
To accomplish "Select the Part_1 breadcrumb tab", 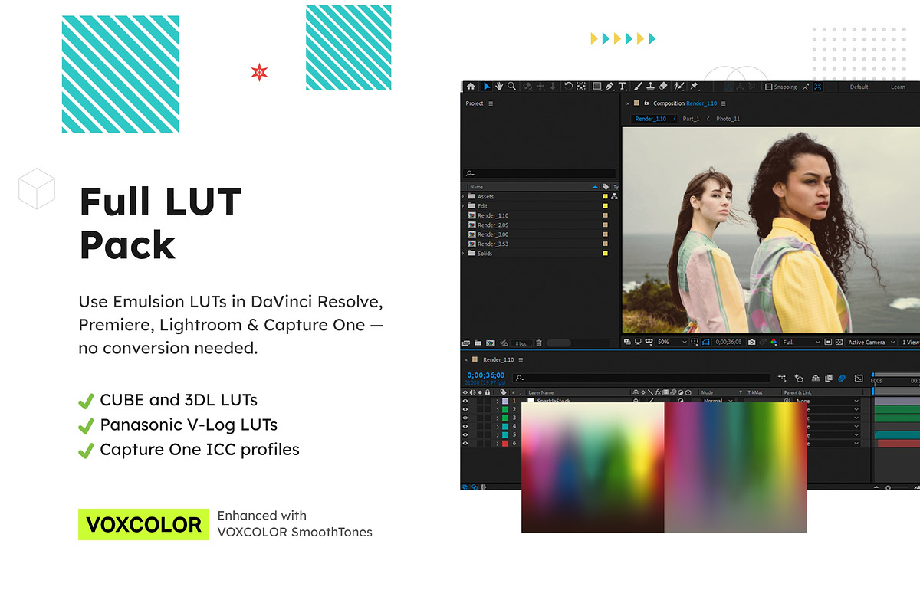I will [691, 119].
